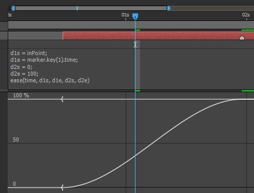Click the blue current-time indicator playhead
This screenshot has height=193, width=254.
tap(135, 16)
